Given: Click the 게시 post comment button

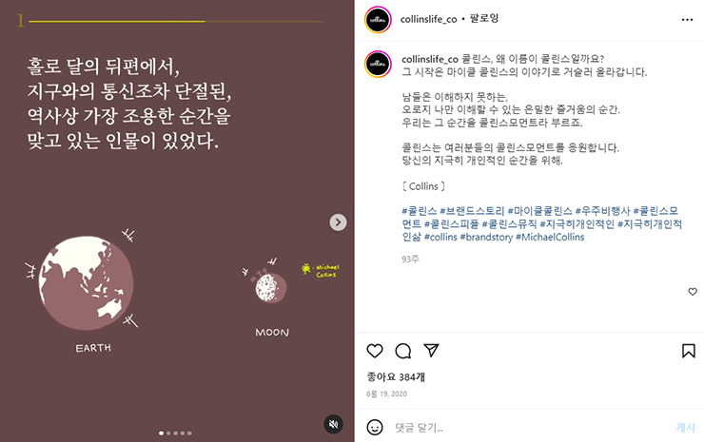Looking at the screenshot, I should 686,428.
